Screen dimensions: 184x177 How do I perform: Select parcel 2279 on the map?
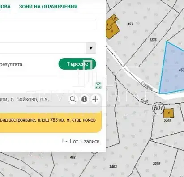click(x=157, y=164)
